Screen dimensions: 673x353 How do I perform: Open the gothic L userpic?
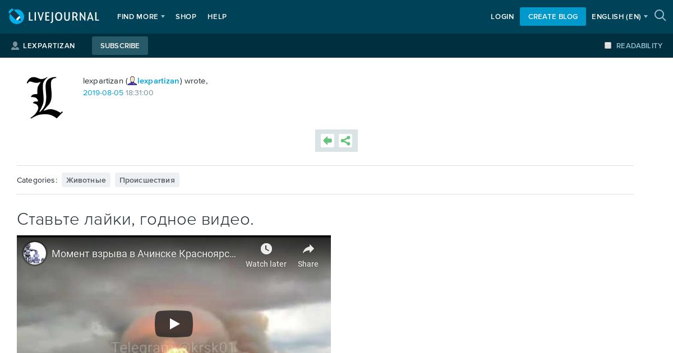click(x=45, y=97)
